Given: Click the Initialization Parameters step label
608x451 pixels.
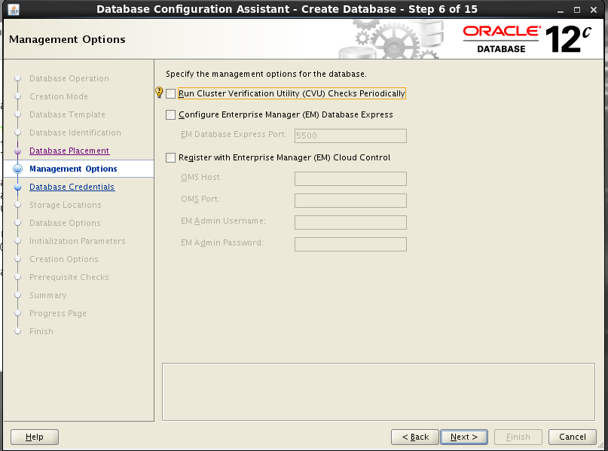Looking at the screenshot, I should coord(77,241).
